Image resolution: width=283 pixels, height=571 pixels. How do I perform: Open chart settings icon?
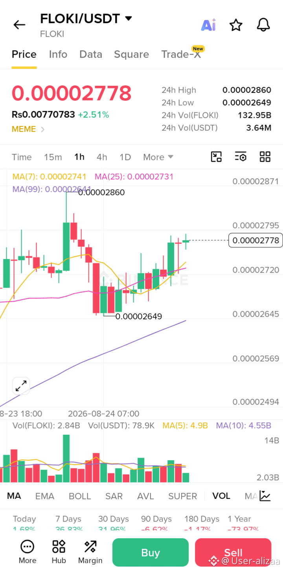(241, 157)
